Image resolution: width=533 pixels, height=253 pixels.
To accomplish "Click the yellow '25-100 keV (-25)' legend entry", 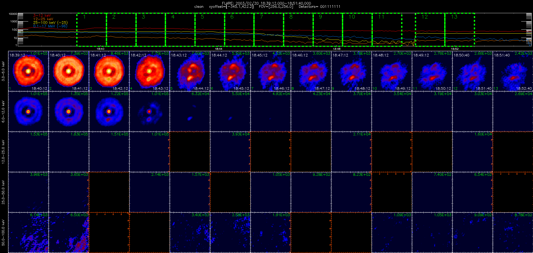I will 50,23.
